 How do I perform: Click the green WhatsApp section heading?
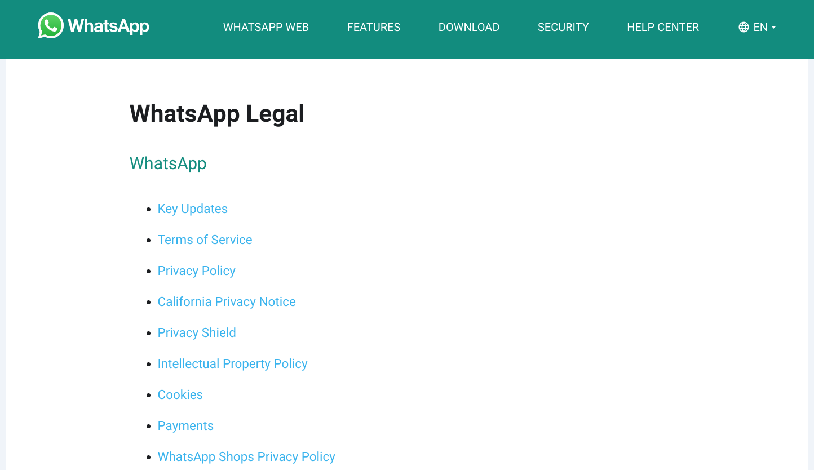coord(168,163)
